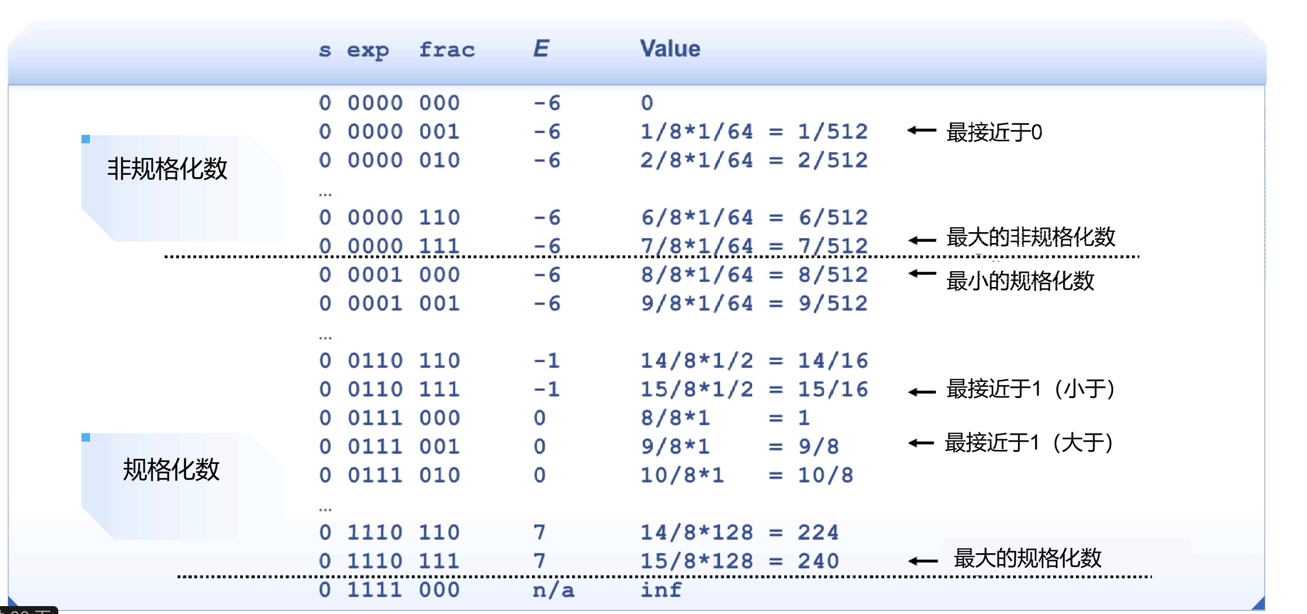
Task: Click the inf value in last row
Action: tap(661, 590)
